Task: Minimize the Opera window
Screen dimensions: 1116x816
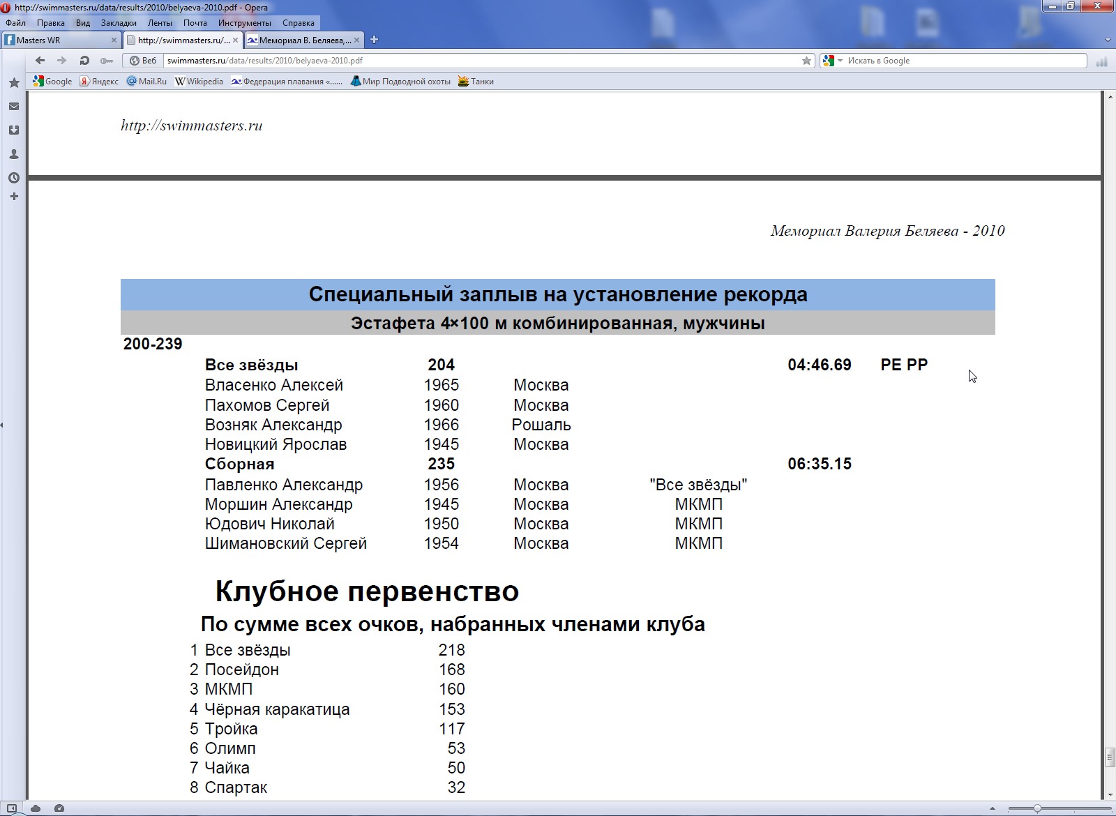Action: pyautogui.click(x=1051, y=6)
